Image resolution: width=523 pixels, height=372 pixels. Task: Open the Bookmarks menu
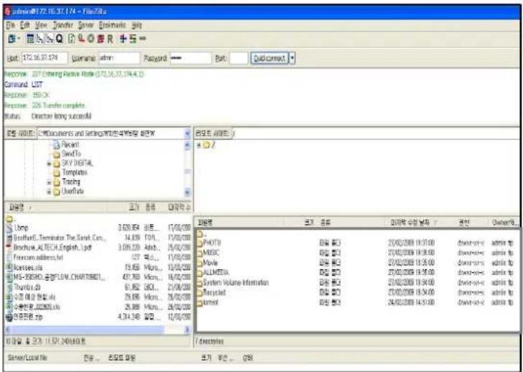pyautogui.click(x=112, y=25)
